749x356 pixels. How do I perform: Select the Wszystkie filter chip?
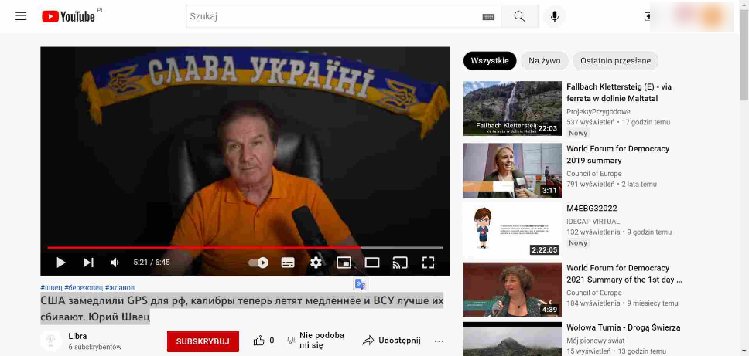[490, 61]
